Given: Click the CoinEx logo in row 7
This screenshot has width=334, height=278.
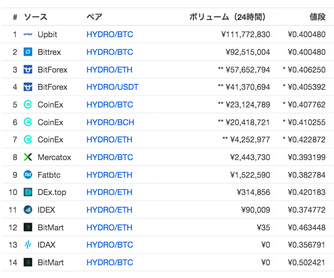Looking at the screenshot, I should tap(28, 140).
